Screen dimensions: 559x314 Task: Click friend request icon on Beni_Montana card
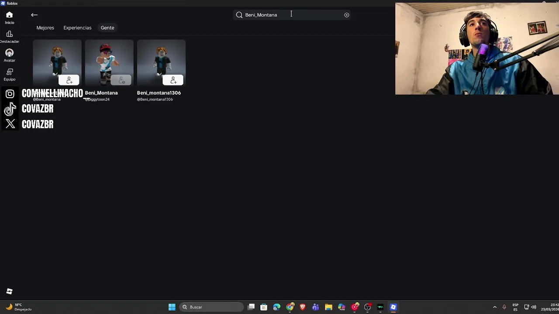tap(121, 80)
